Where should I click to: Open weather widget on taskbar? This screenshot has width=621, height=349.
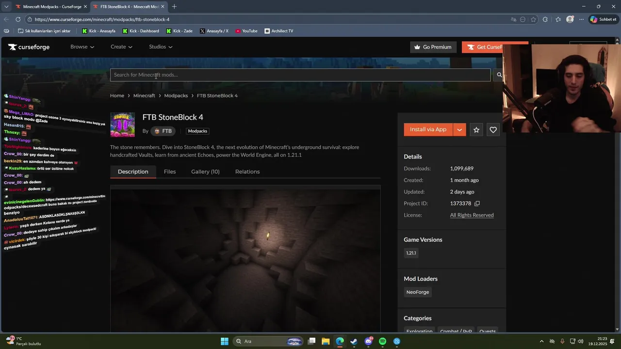[x=23, y=341]
